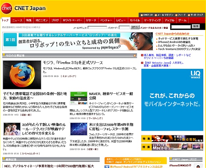
Task: Click the 検索 button
Action: pyautogui.click(x=196, y=26)
